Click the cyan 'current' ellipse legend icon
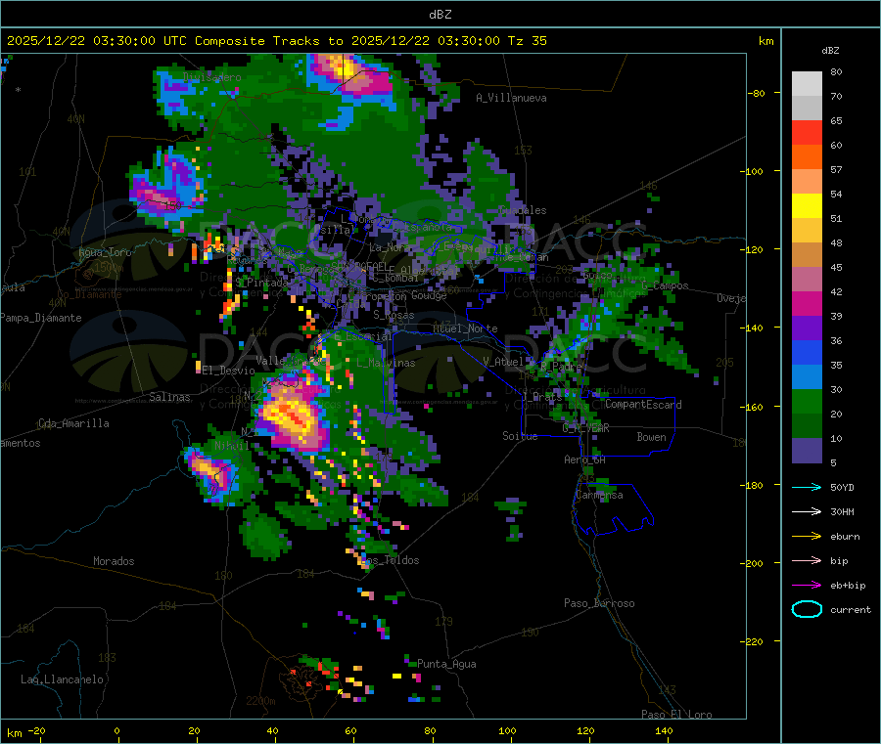The width and height of the screenshot is (881, 744). click(x=807, y=609)
